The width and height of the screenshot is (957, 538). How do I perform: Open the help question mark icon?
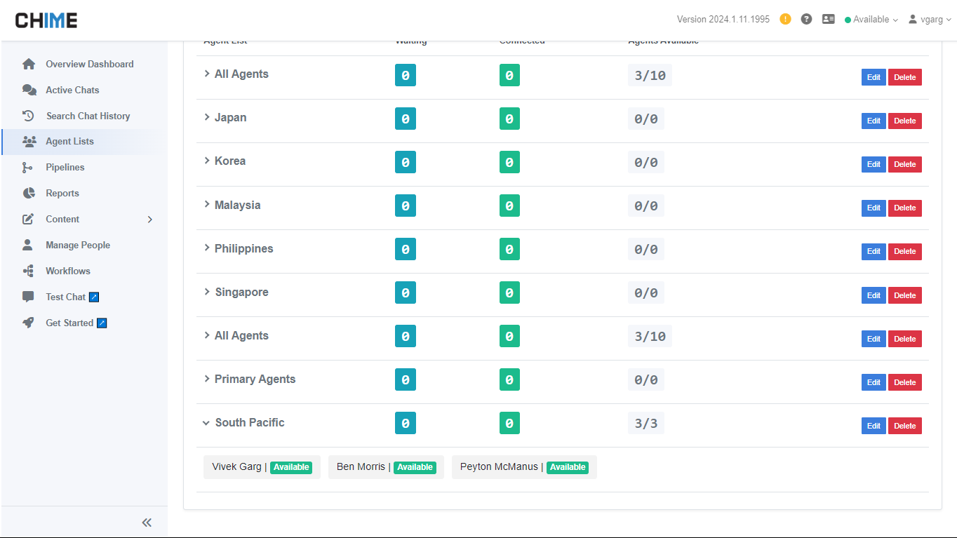(x=806, y=19)
